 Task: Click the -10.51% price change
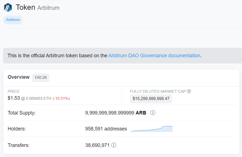click(61, 98)
